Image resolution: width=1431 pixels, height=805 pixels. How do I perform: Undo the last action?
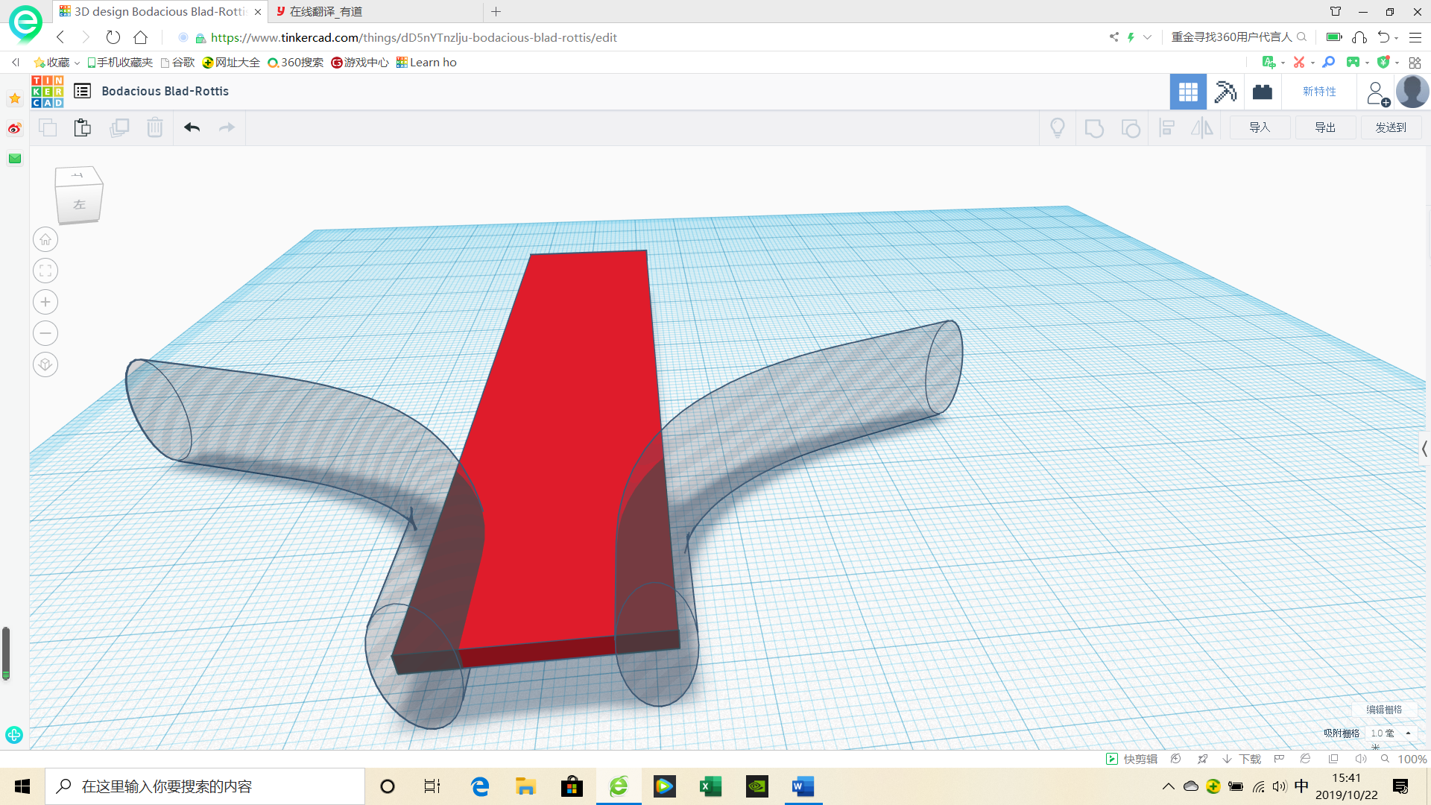coord(192,127)
